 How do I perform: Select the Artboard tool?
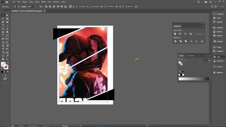pos(3,56)
